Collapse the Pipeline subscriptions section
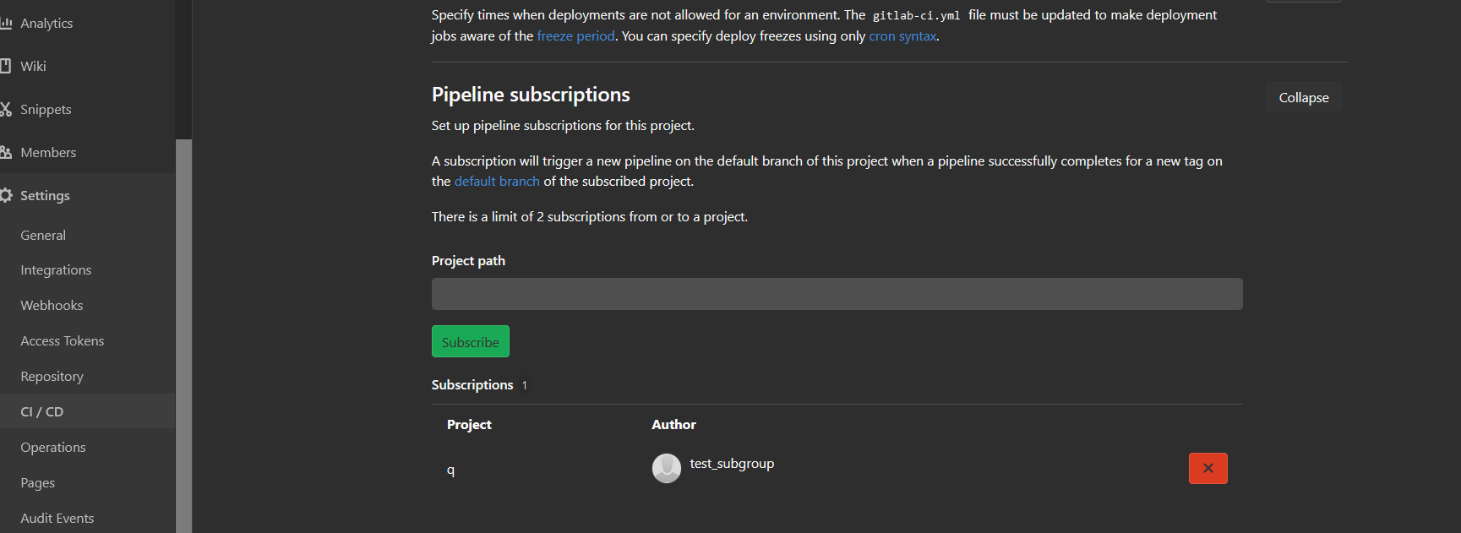This screenshot has height=533, width=1461. [x=1303, y=98]
